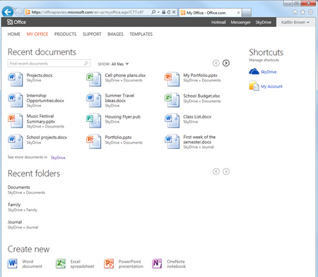The image size is (318, 277).
Task: Show next page of recent documents
Action: pyautogui.click(x=226, y=63)
